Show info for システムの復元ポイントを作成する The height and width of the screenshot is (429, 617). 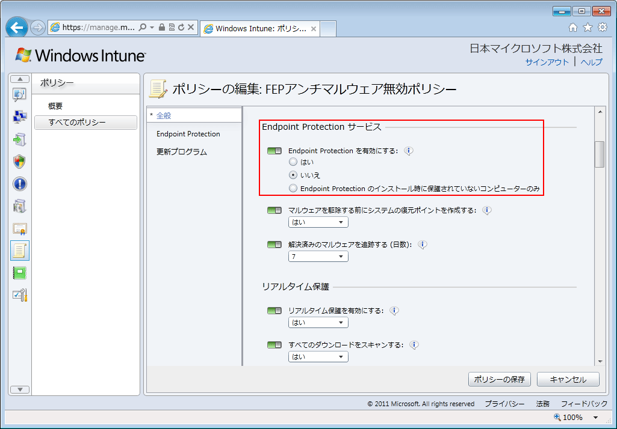pyautogui.click(x=487, y=210)
